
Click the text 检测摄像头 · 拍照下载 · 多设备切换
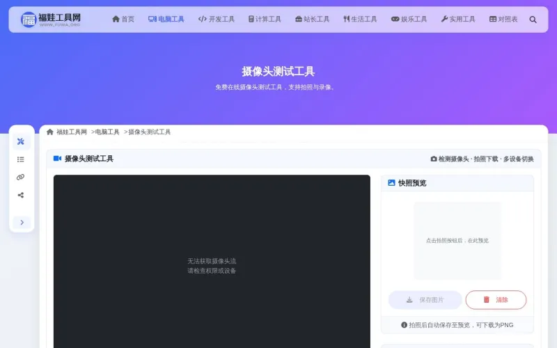(x=486, y=159)
